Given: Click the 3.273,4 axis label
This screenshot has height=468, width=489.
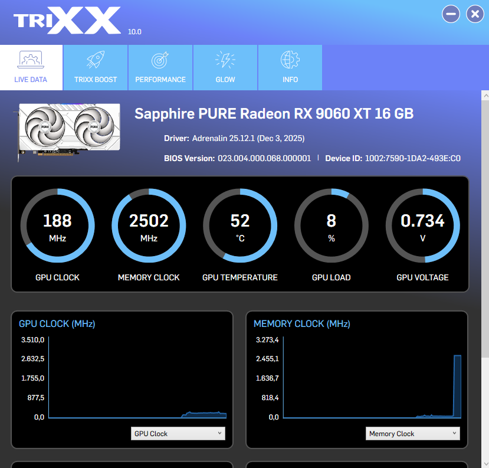Looking at the screenshot, I should coord(267,340).
